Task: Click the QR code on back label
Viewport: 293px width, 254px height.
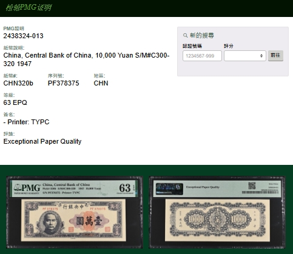Action: [252, 185]
